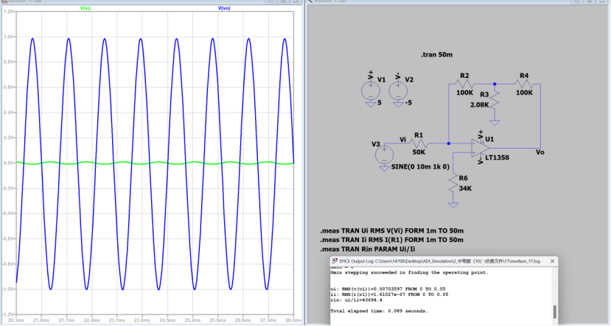Click the 100K value under R2
Screen dimensions: 611x326
pos(464,93)
